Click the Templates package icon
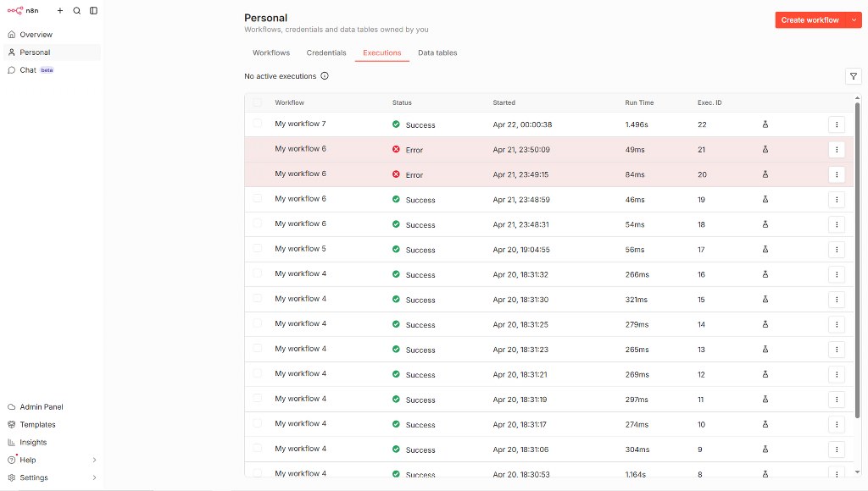 pyautogui.click(x=12, y=424)
